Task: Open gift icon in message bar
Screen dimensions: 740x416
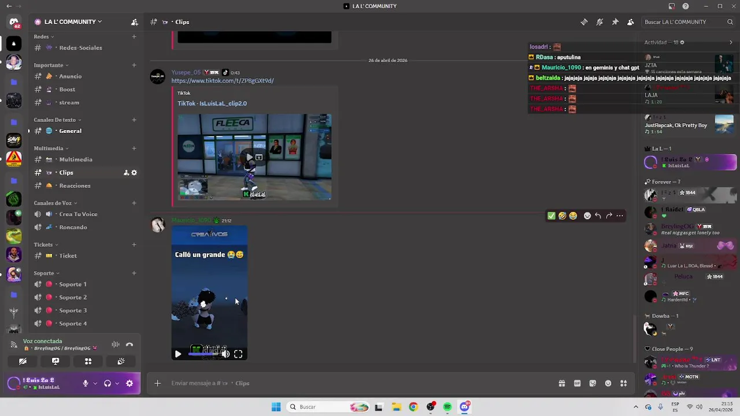Action: [x=561, y=383]
